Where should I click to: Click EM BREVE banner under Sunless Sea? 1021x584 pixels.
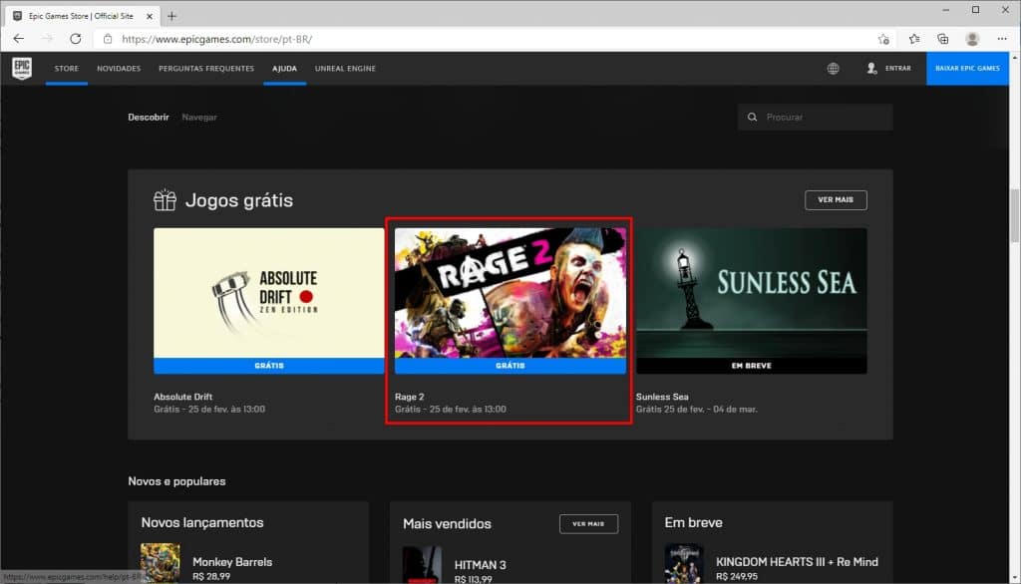(752, 365)
